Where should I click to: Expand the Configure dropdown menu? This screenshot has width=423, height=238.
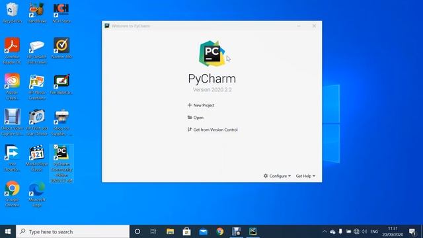[277, 176]
